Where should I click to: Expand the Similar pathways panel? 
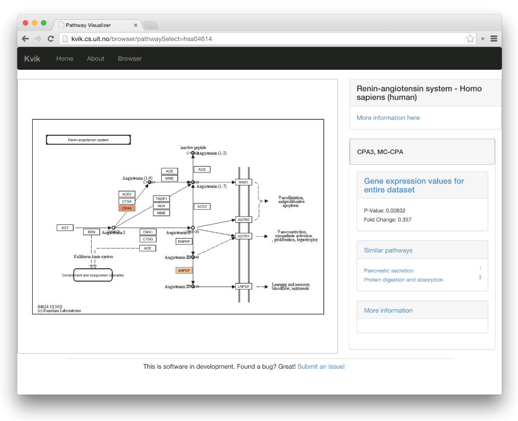pyautogui.click(x=388, y=250)
